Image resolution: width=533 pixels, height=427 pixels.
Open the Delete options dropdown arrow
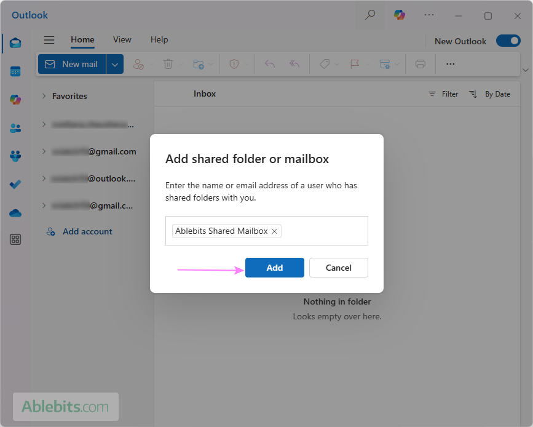click(x=181, y=64)
